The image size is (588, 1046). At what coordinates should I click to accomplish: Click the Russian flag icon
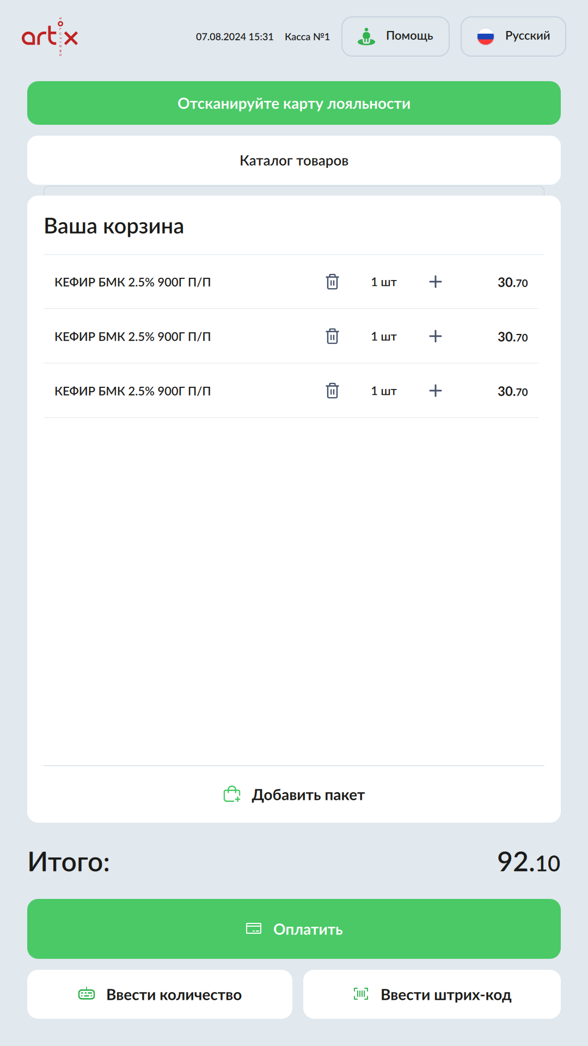pos(485,37)
